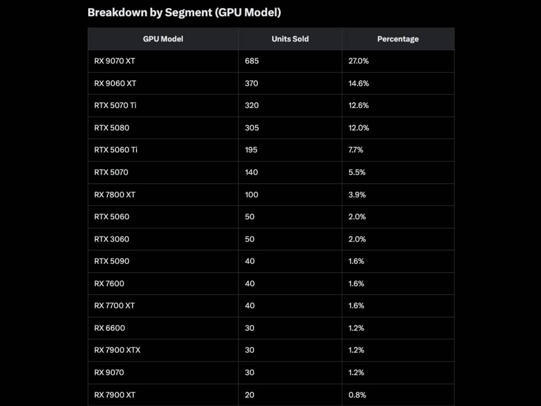Select the RTX 5070 Ti row label

click(x=115, y=105)
